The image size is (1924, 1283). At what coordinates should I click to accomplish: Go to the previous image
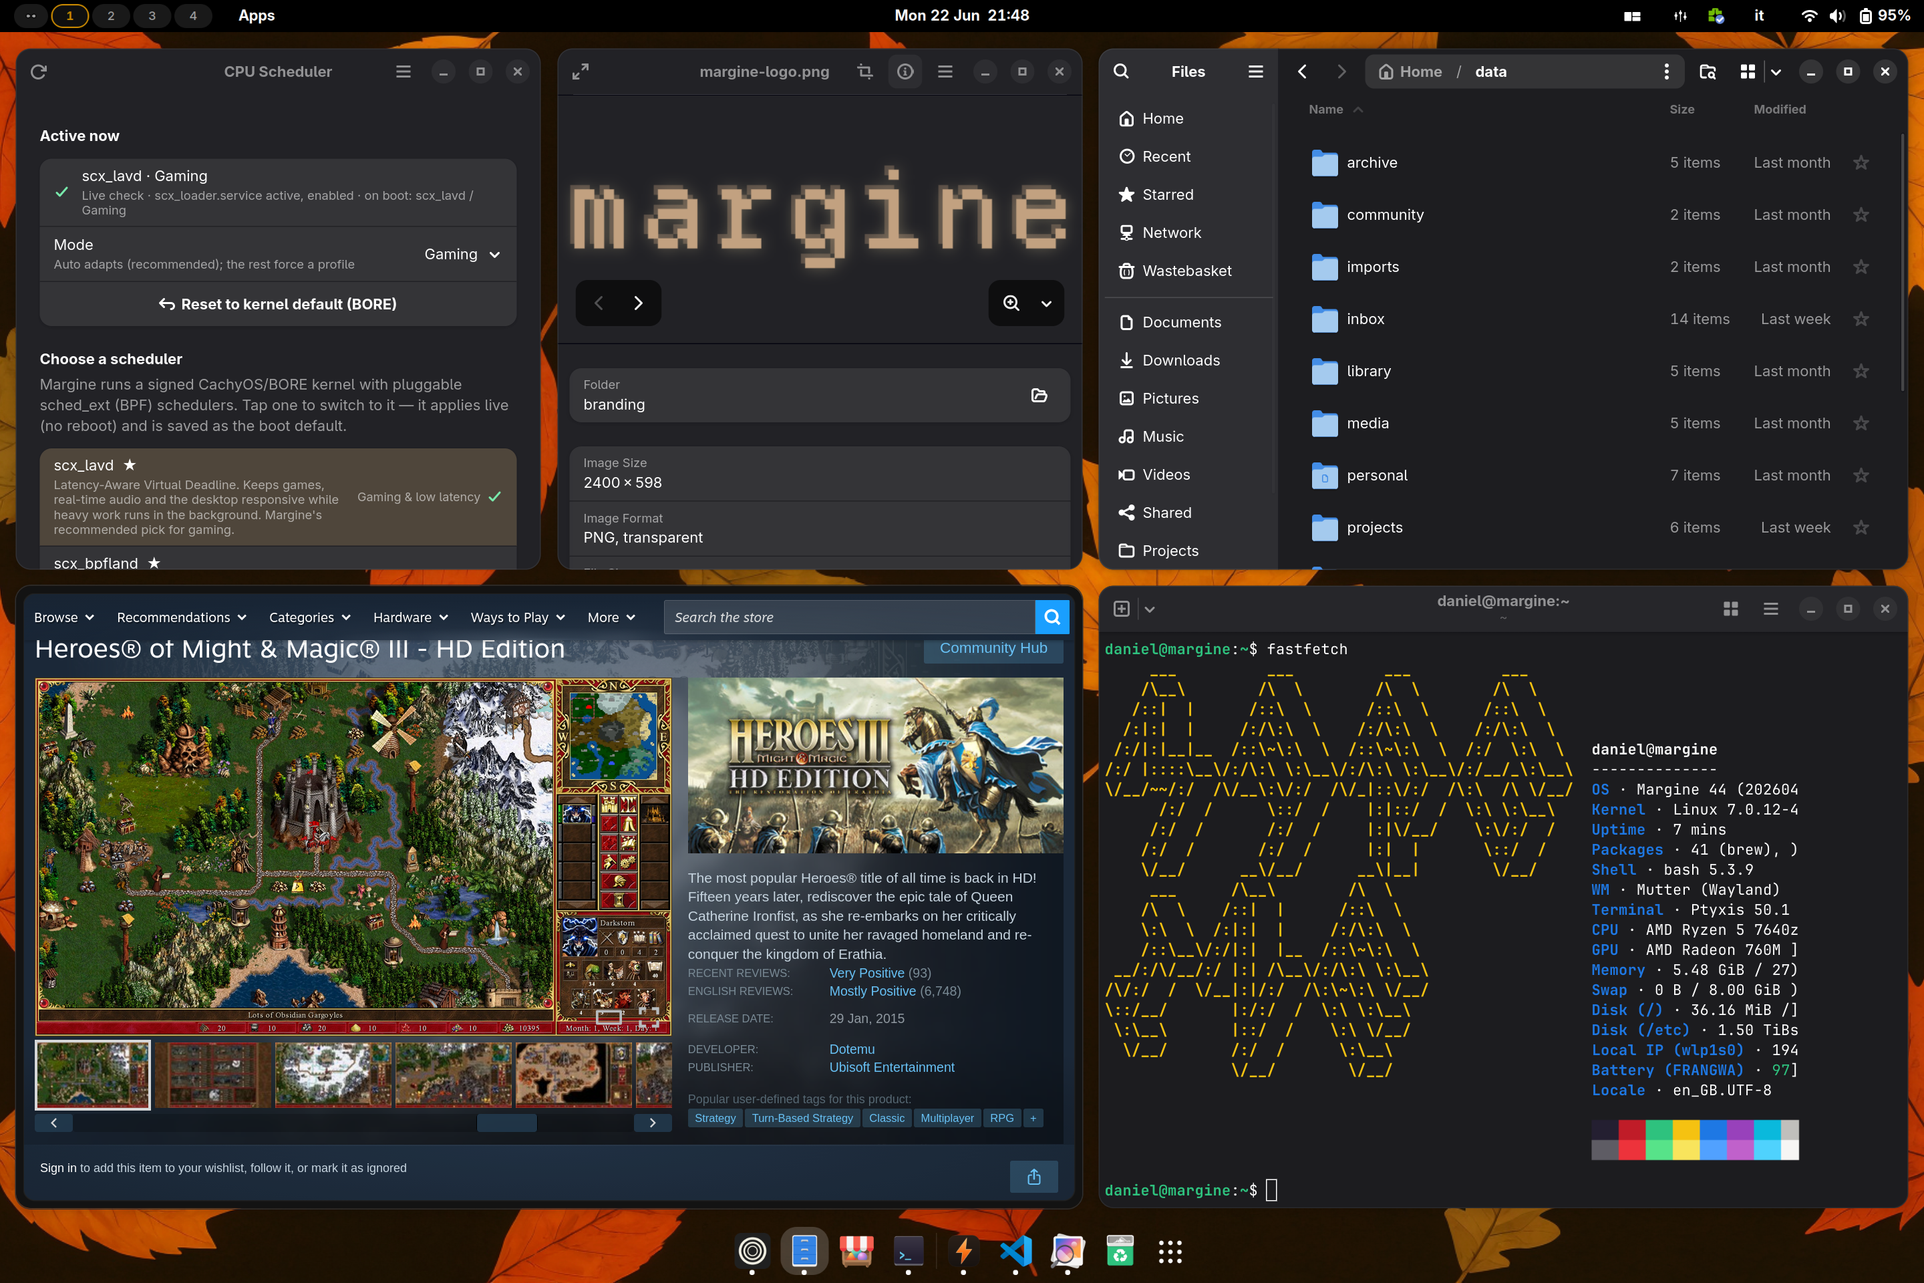point(599,303)
